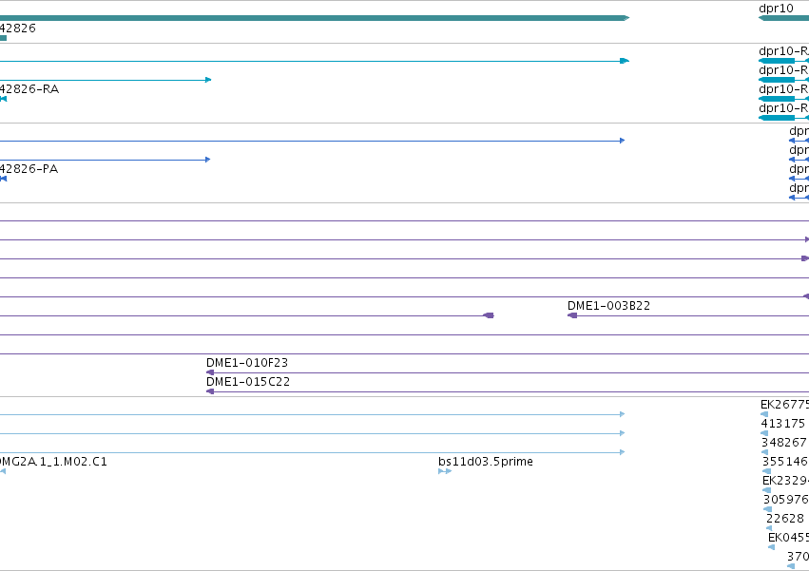Select the shorter dark-blue line above 42826-PA

pos(106,160)
